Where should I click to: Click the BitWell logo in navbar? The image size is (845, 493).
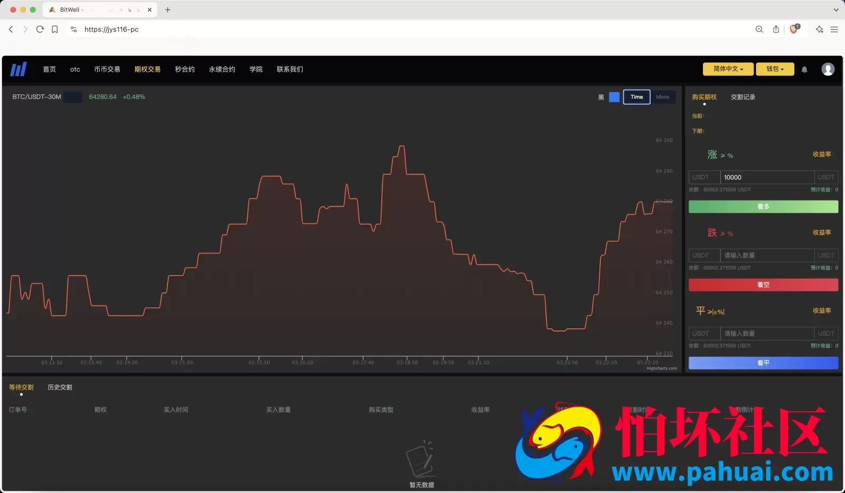pos(18,69)
